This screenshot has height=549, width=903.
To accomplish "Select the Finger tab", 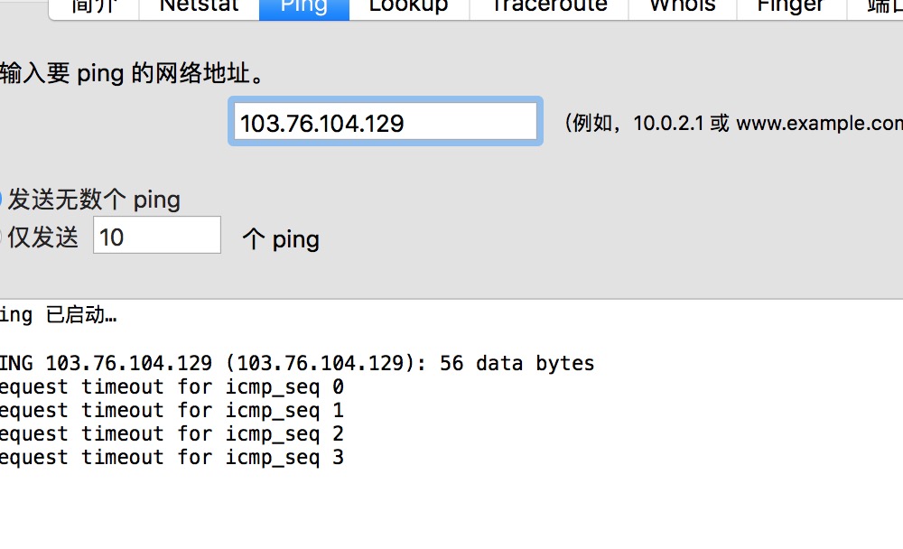I will coord(790,7).
